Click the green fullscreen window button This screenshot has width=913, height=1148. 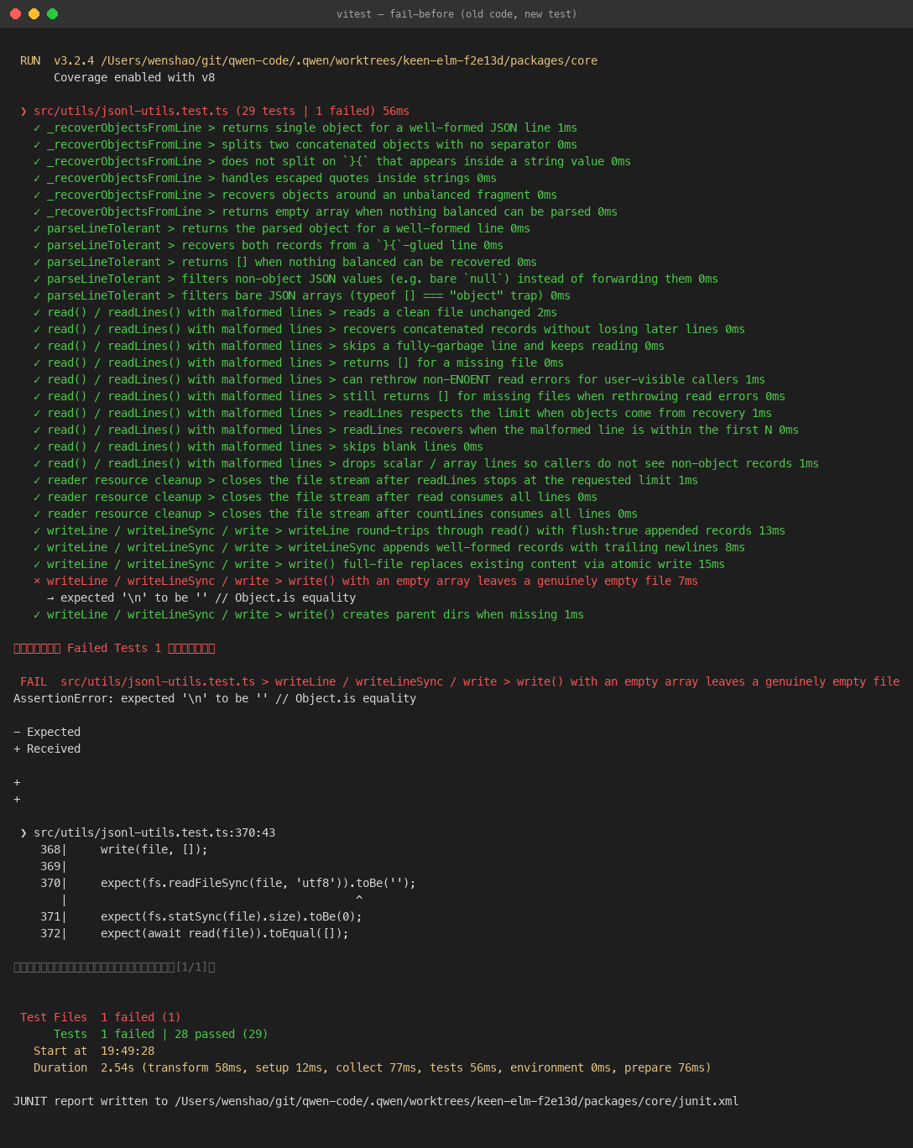click(53, 13)
